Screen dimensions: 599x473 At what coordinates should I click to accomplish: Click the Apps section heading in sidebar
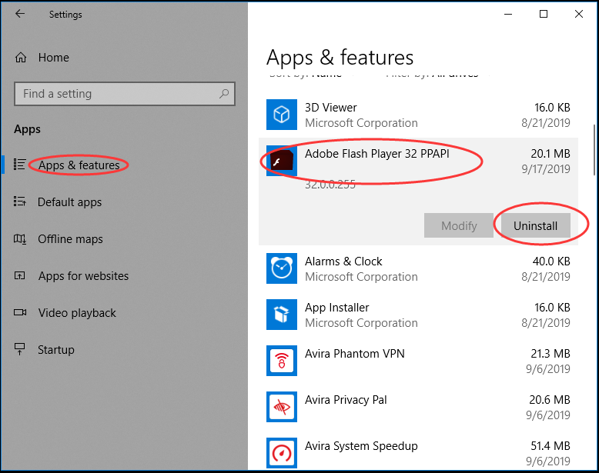tap(27, 129)
